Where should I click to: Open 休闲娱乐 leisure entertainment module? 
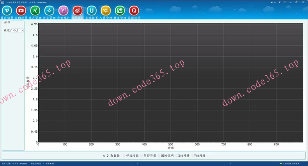[134, 10]
